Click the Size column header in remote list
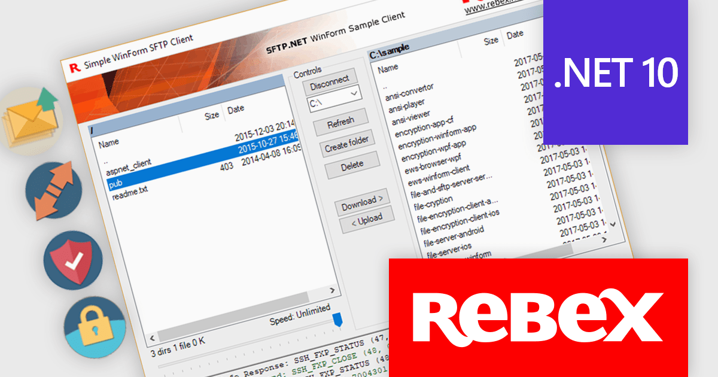 pyautogui.click(x=212, y=116)
